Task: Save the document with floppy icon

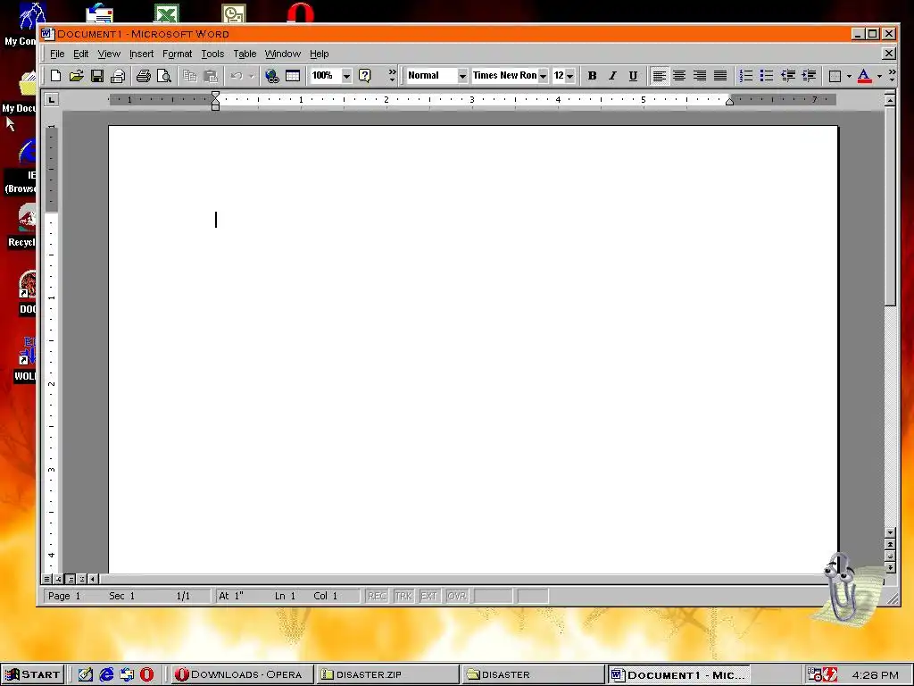Action: (96, 76)
